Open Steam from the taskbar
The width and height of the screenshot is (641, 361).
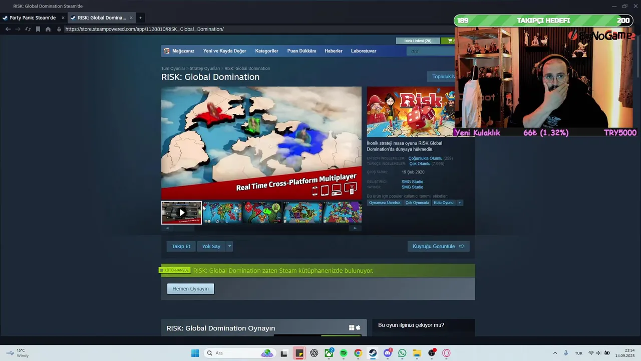pos(373,353)
